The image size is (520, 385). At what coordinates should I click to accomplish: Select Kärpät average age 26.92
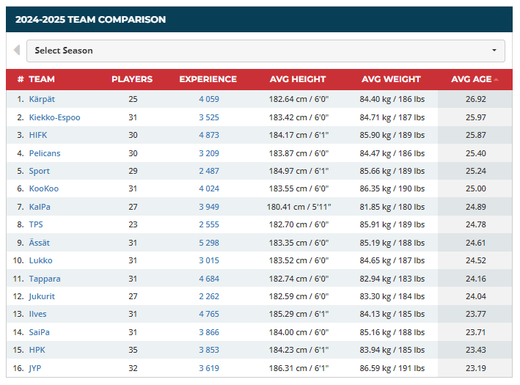[475, 99]
